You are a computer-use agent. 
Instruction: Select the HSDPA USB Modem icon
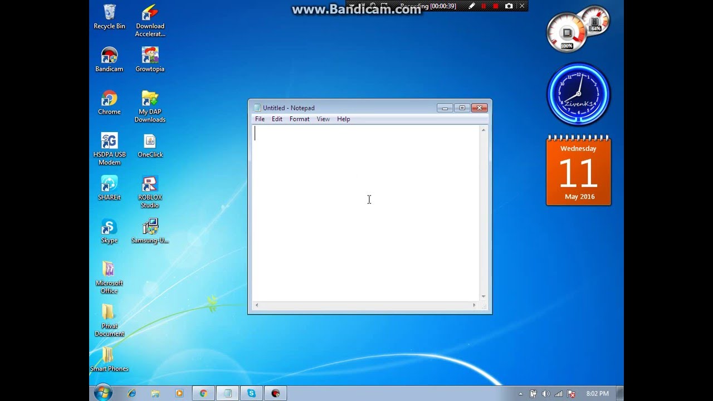pyautogui.click(x=109, y=149)
